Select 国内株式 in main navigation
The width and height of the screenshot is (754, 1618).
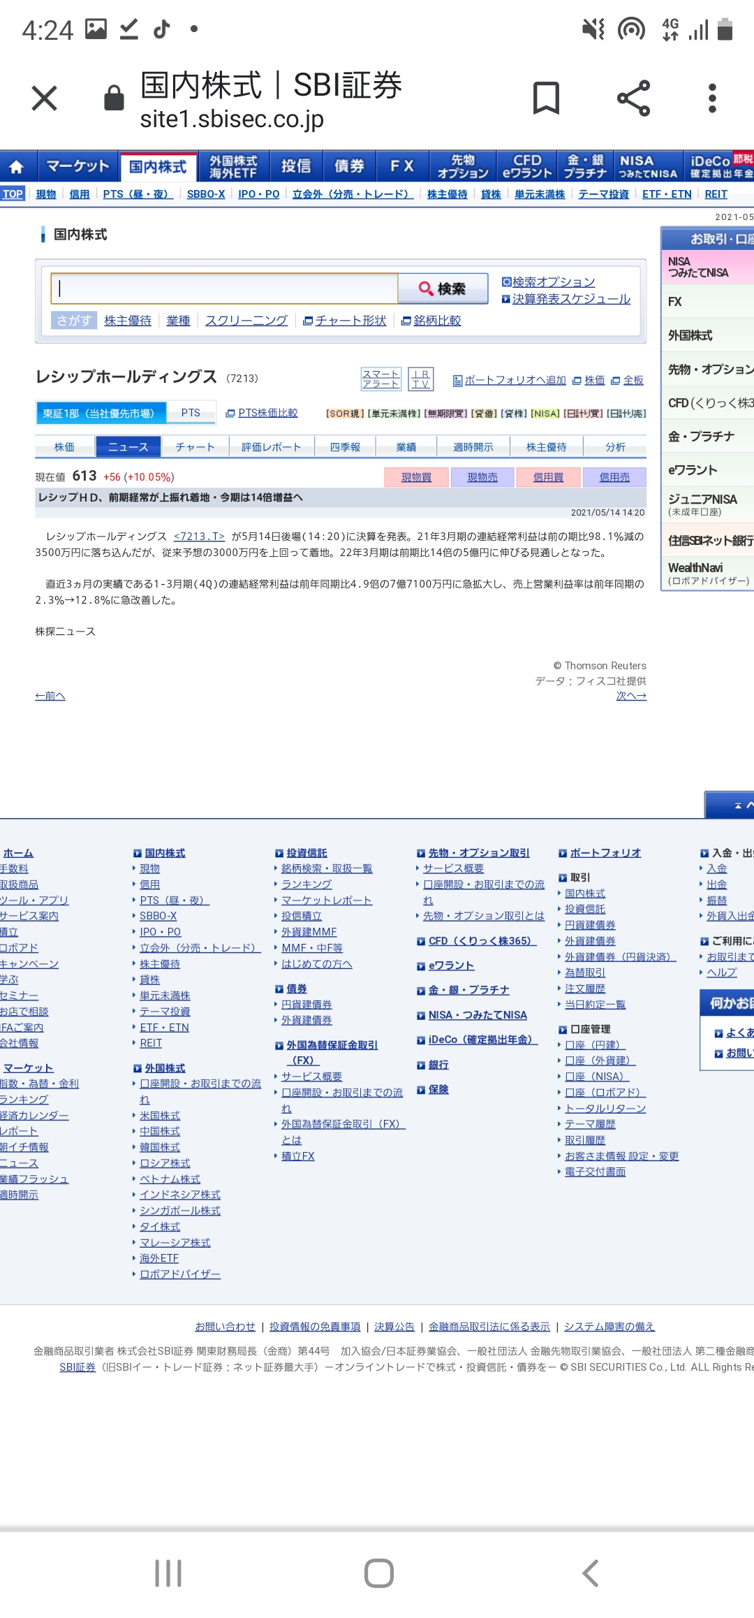[x=158, y=167]
